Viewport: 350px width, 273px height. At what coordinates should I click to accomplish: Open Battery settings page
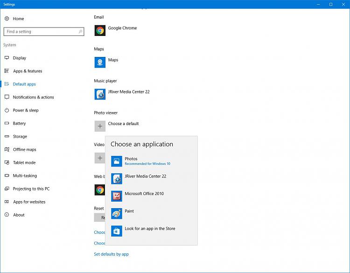click(19, 124)
